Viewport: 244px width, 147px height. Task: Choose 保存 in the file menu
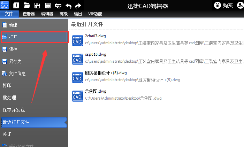[x=34, y=49]
